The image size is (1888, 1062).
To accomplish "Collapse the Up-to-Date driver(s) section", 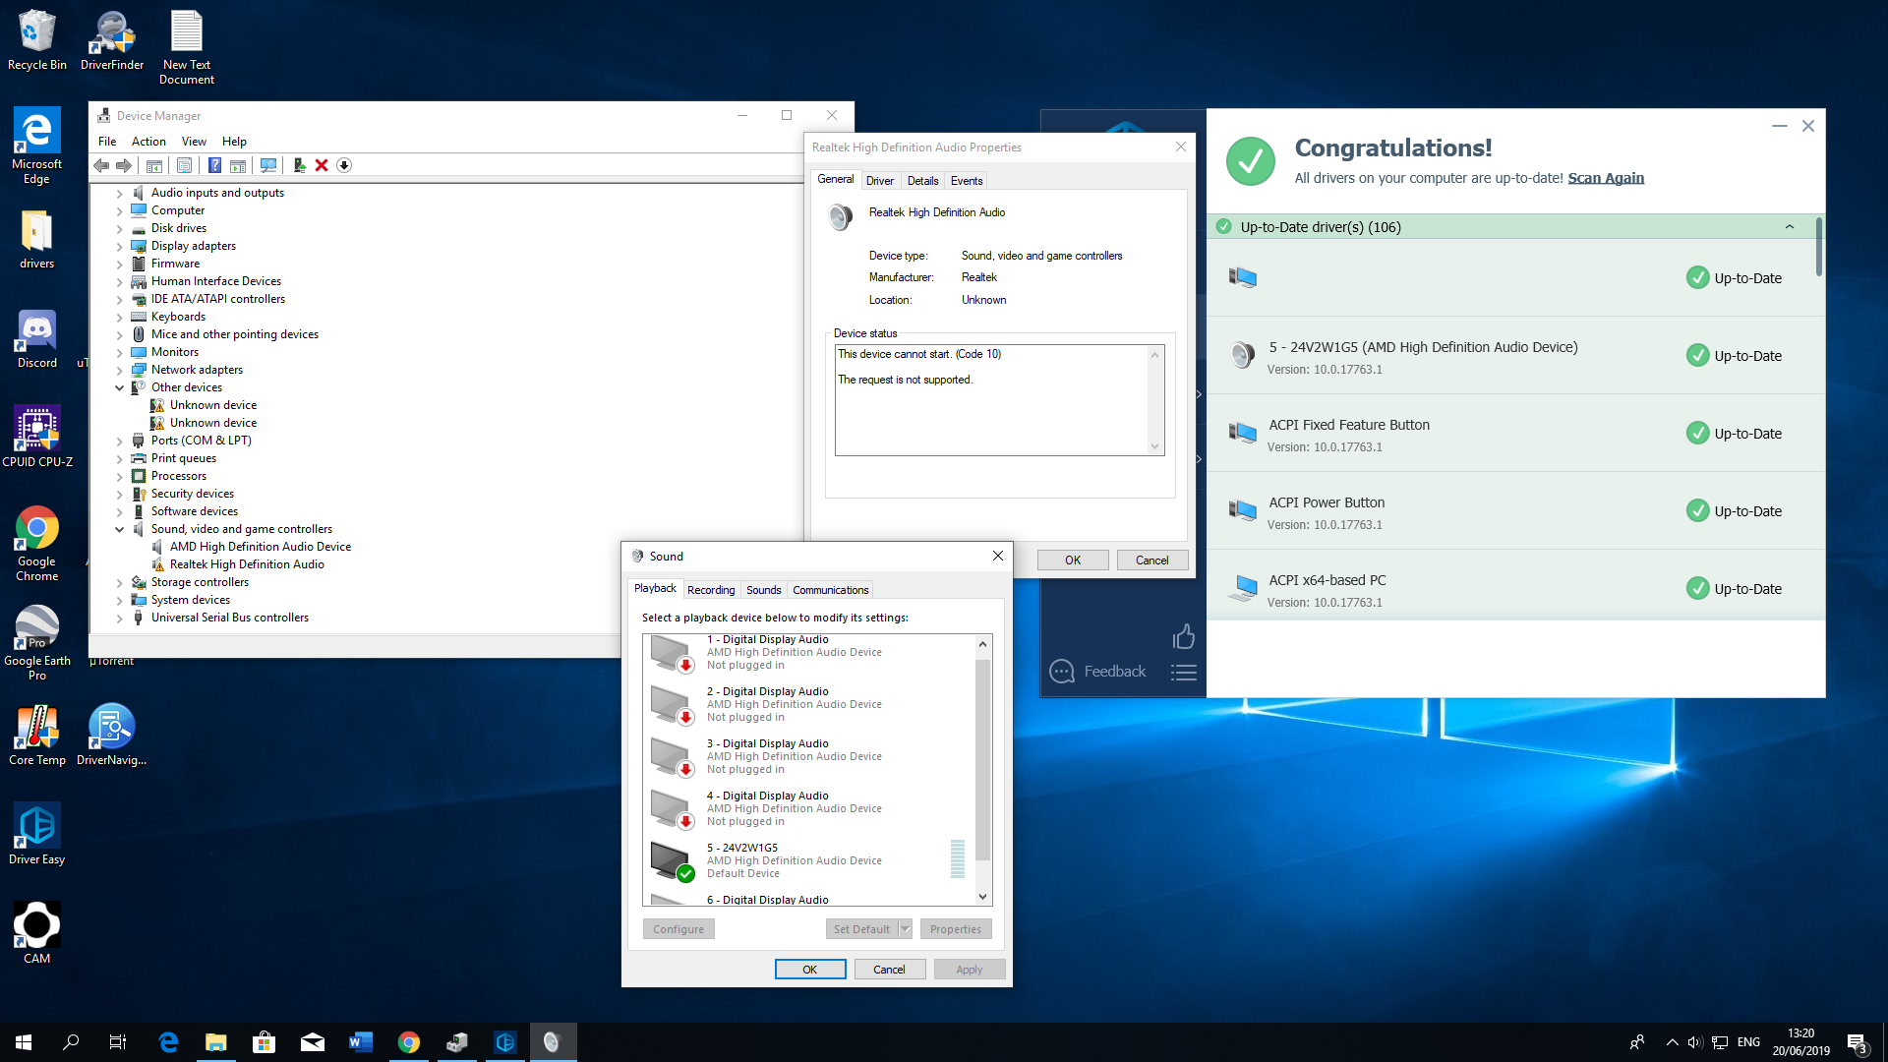I will coord(1790,227).
